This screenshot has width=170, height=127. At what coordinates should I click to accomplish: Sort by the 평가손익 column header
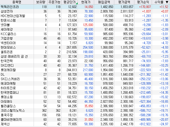(143, 2)
